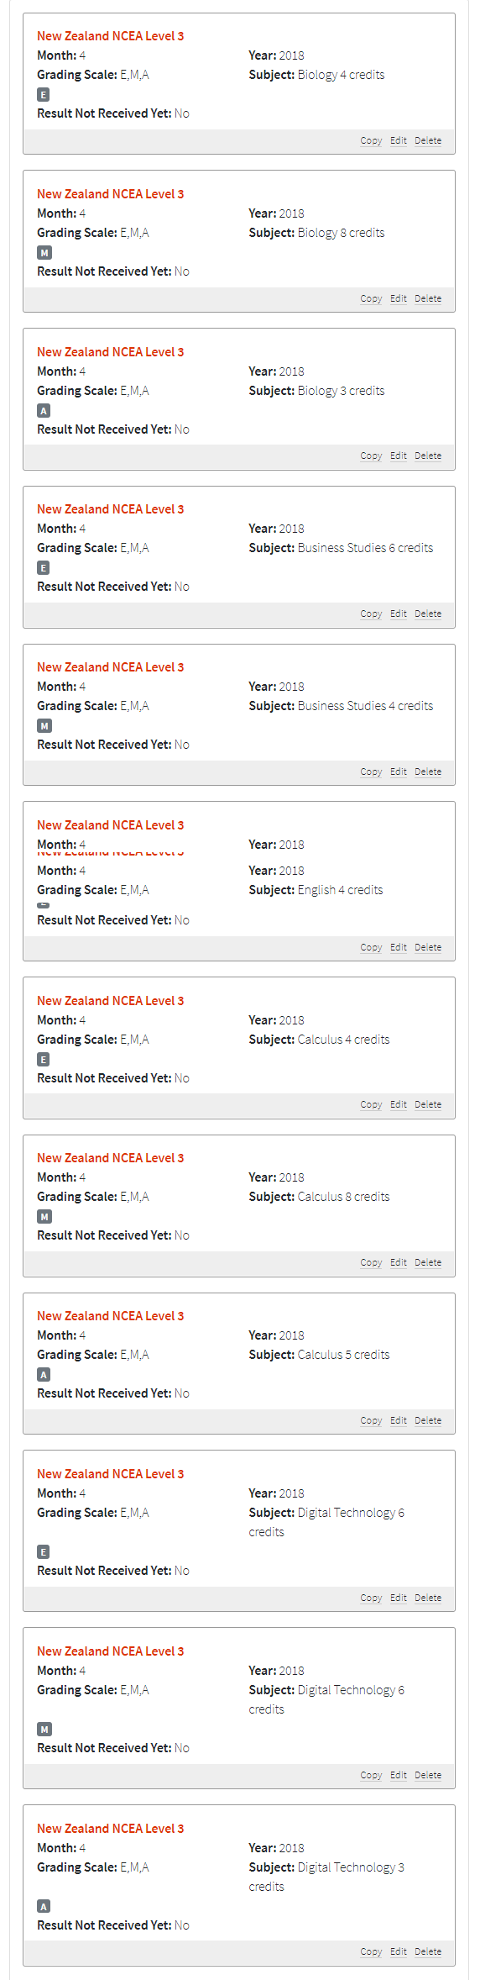This screenshot has width=480, height=1980.
Task: Click the A grade badge for Calculus 5 credits
Action: (44, 1375)
